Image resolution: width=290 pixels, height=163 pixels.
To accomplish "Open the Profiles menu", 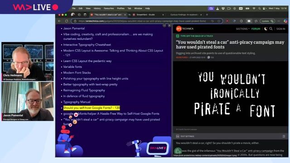I will 121,9.
